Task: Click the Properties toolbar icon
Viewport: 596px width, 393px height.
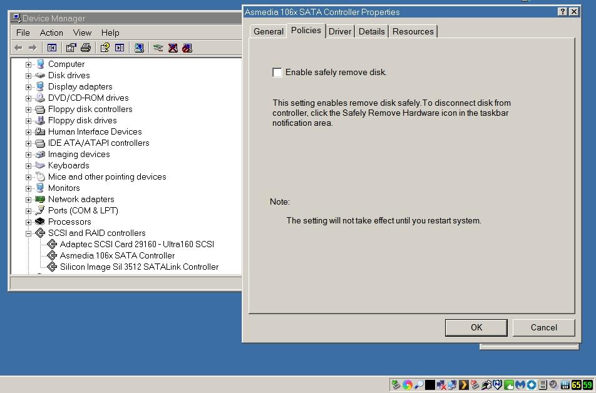Action: (x=71, y=48)
